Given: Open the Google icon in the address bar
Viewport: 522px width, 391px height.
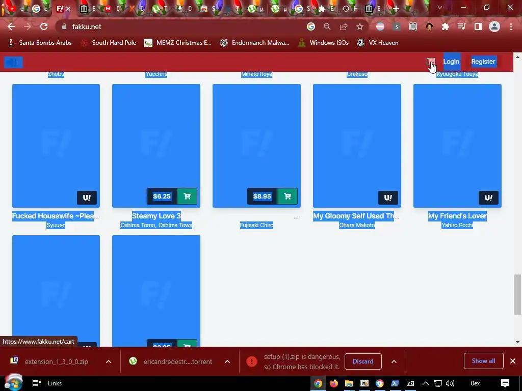Looking at the screenshot, I should (310, 26).
